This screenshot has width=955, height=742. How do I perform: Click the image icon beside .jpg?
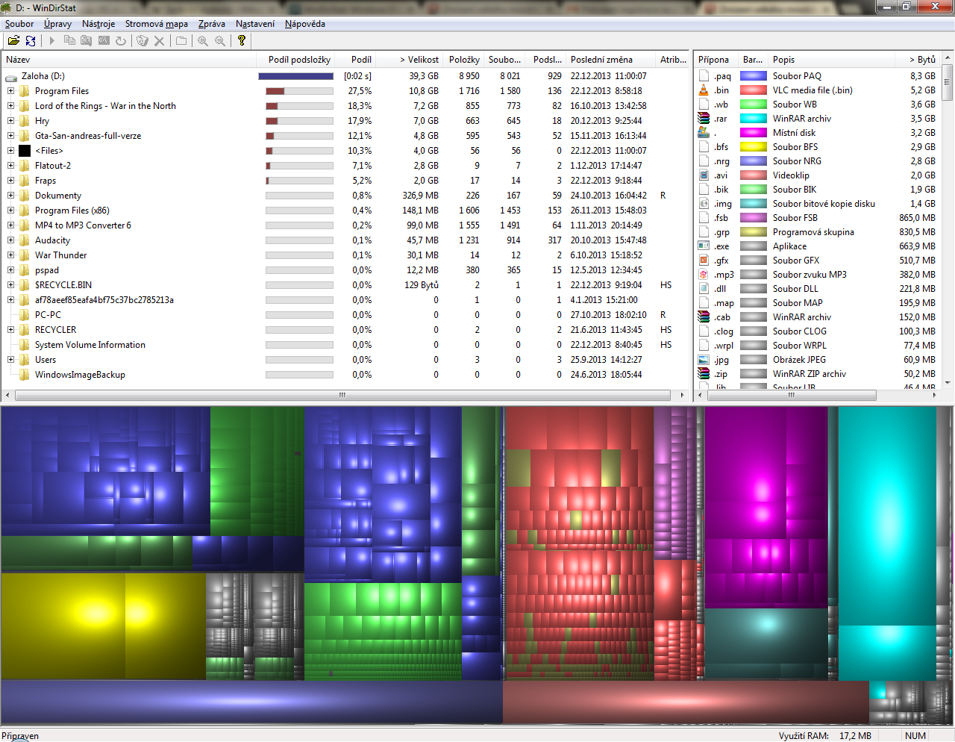pos(704,360)
